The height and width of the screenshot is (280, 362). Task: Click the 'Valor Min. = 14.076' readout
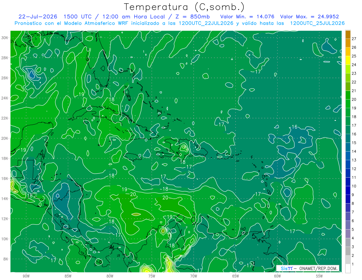coord(247,17)
